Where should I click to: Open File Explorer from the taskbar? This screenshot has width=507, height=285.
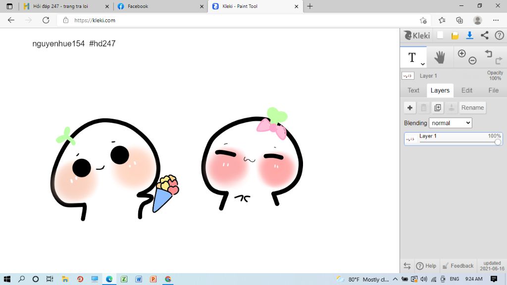(65, 279)
